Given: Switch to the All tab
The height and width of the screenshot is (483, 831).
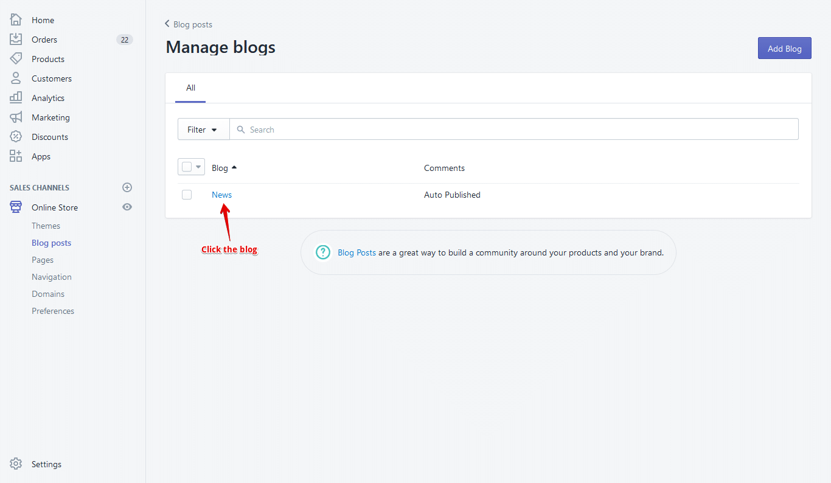Looking at the screenshot, I should 190,87.
